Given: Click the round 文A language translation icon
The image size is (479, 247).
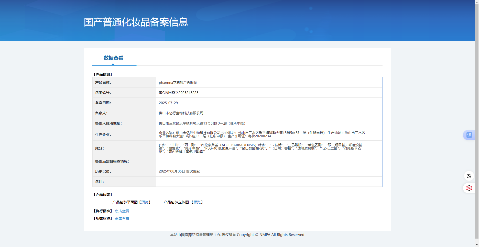Looking at the screenshot, I should coord(469,176).
